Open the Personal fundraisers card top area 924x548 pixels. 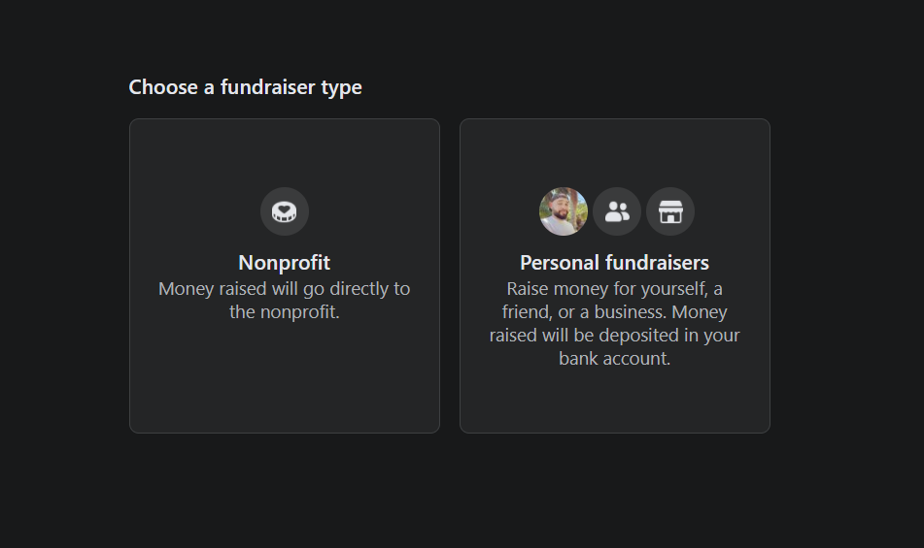point(615,153)
